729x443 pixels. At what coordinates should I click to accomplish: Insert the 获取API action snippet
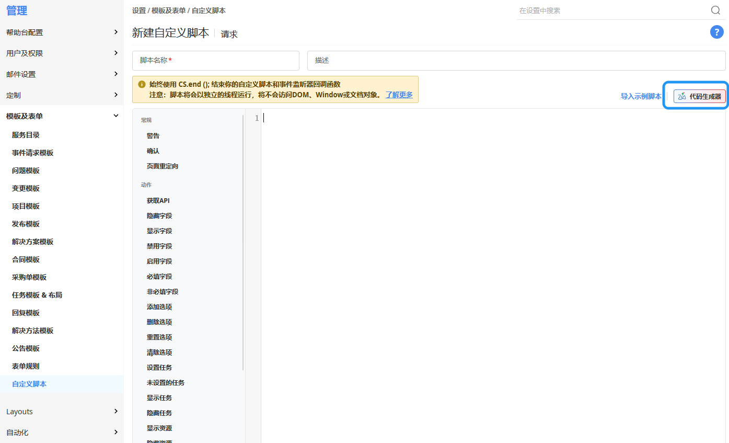pyautogui.click(x=158, y=200)
